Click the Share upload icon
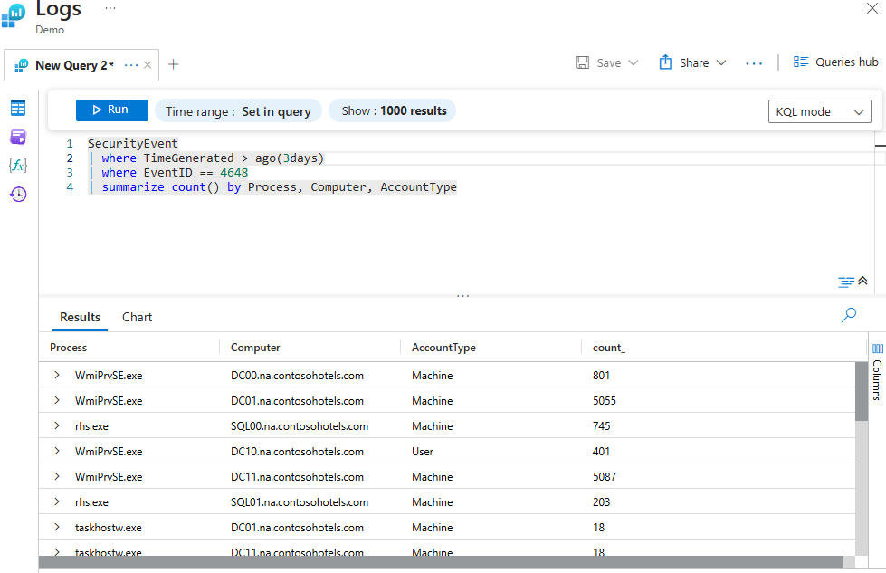This screenshot has width=886, height=573. coord(665,62)
